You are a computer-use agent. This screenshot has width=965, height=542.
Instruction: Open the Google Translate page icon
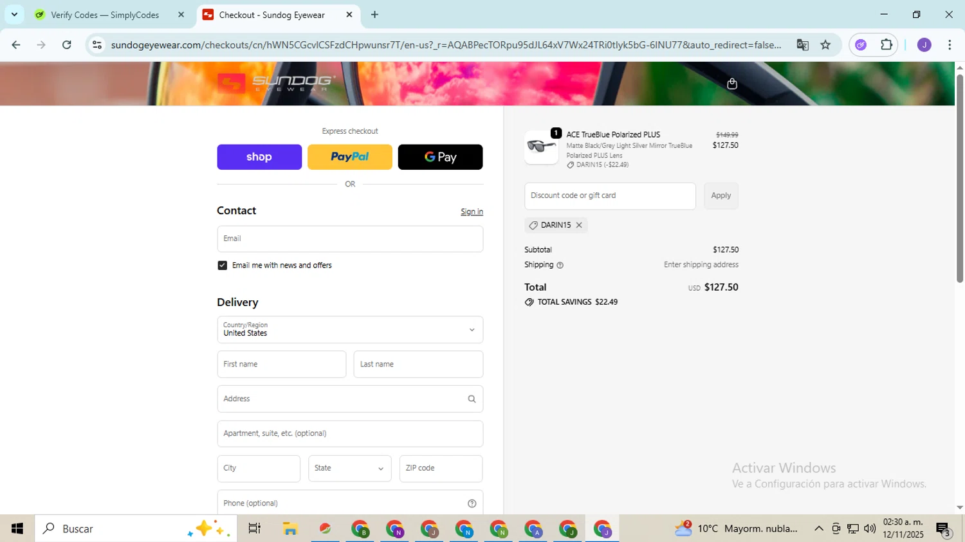pos(802,45)
